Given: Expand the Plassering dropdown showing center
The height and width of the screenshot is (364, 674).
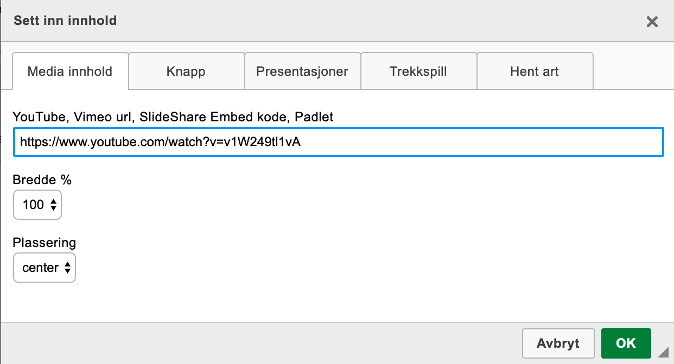Looking at the screenshot, I should point(43,268).
